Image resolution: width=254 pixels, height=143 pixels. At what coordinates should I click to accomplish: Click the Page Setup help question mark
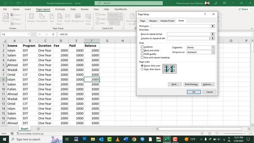click(x=205, y=14)
